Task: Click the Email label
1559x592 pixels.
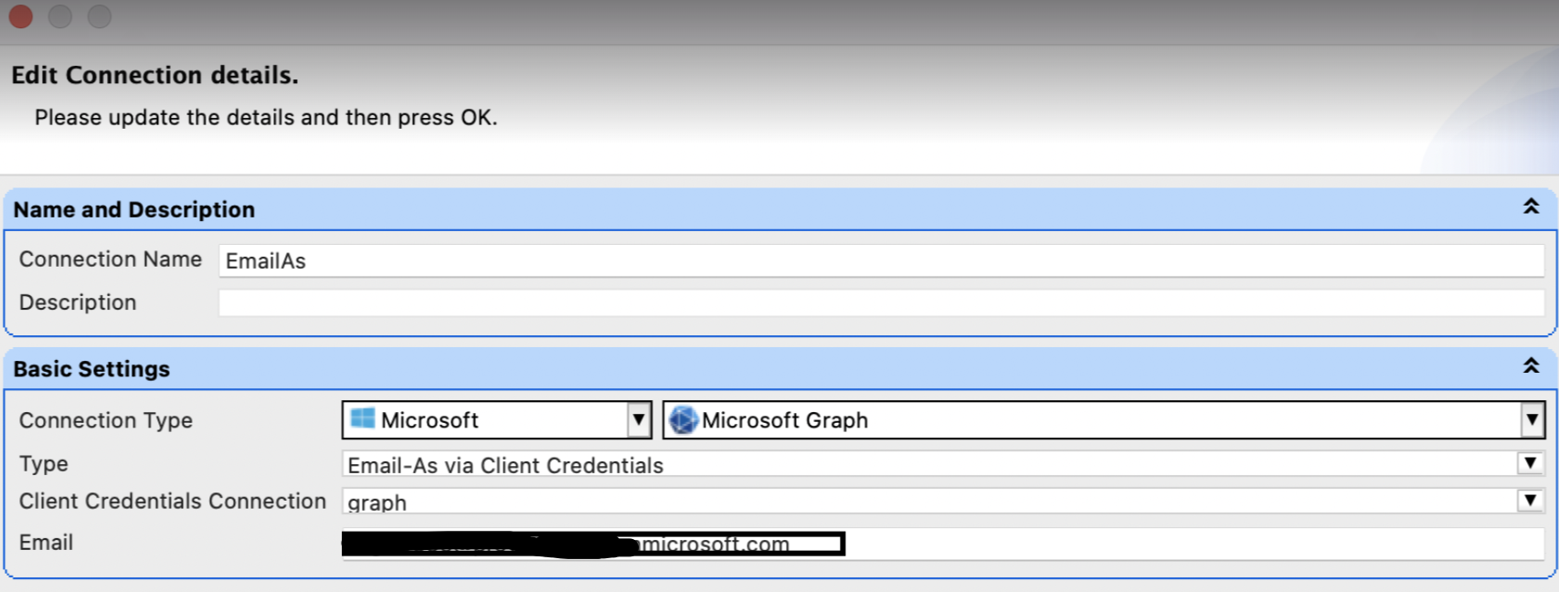Action: point(46,543)
